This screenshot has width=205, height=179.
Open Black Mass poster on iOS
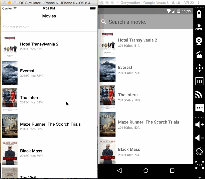tap(10, 153)
